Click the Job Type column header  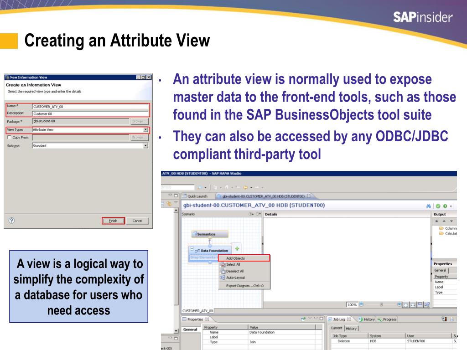(x=349, y=336)
